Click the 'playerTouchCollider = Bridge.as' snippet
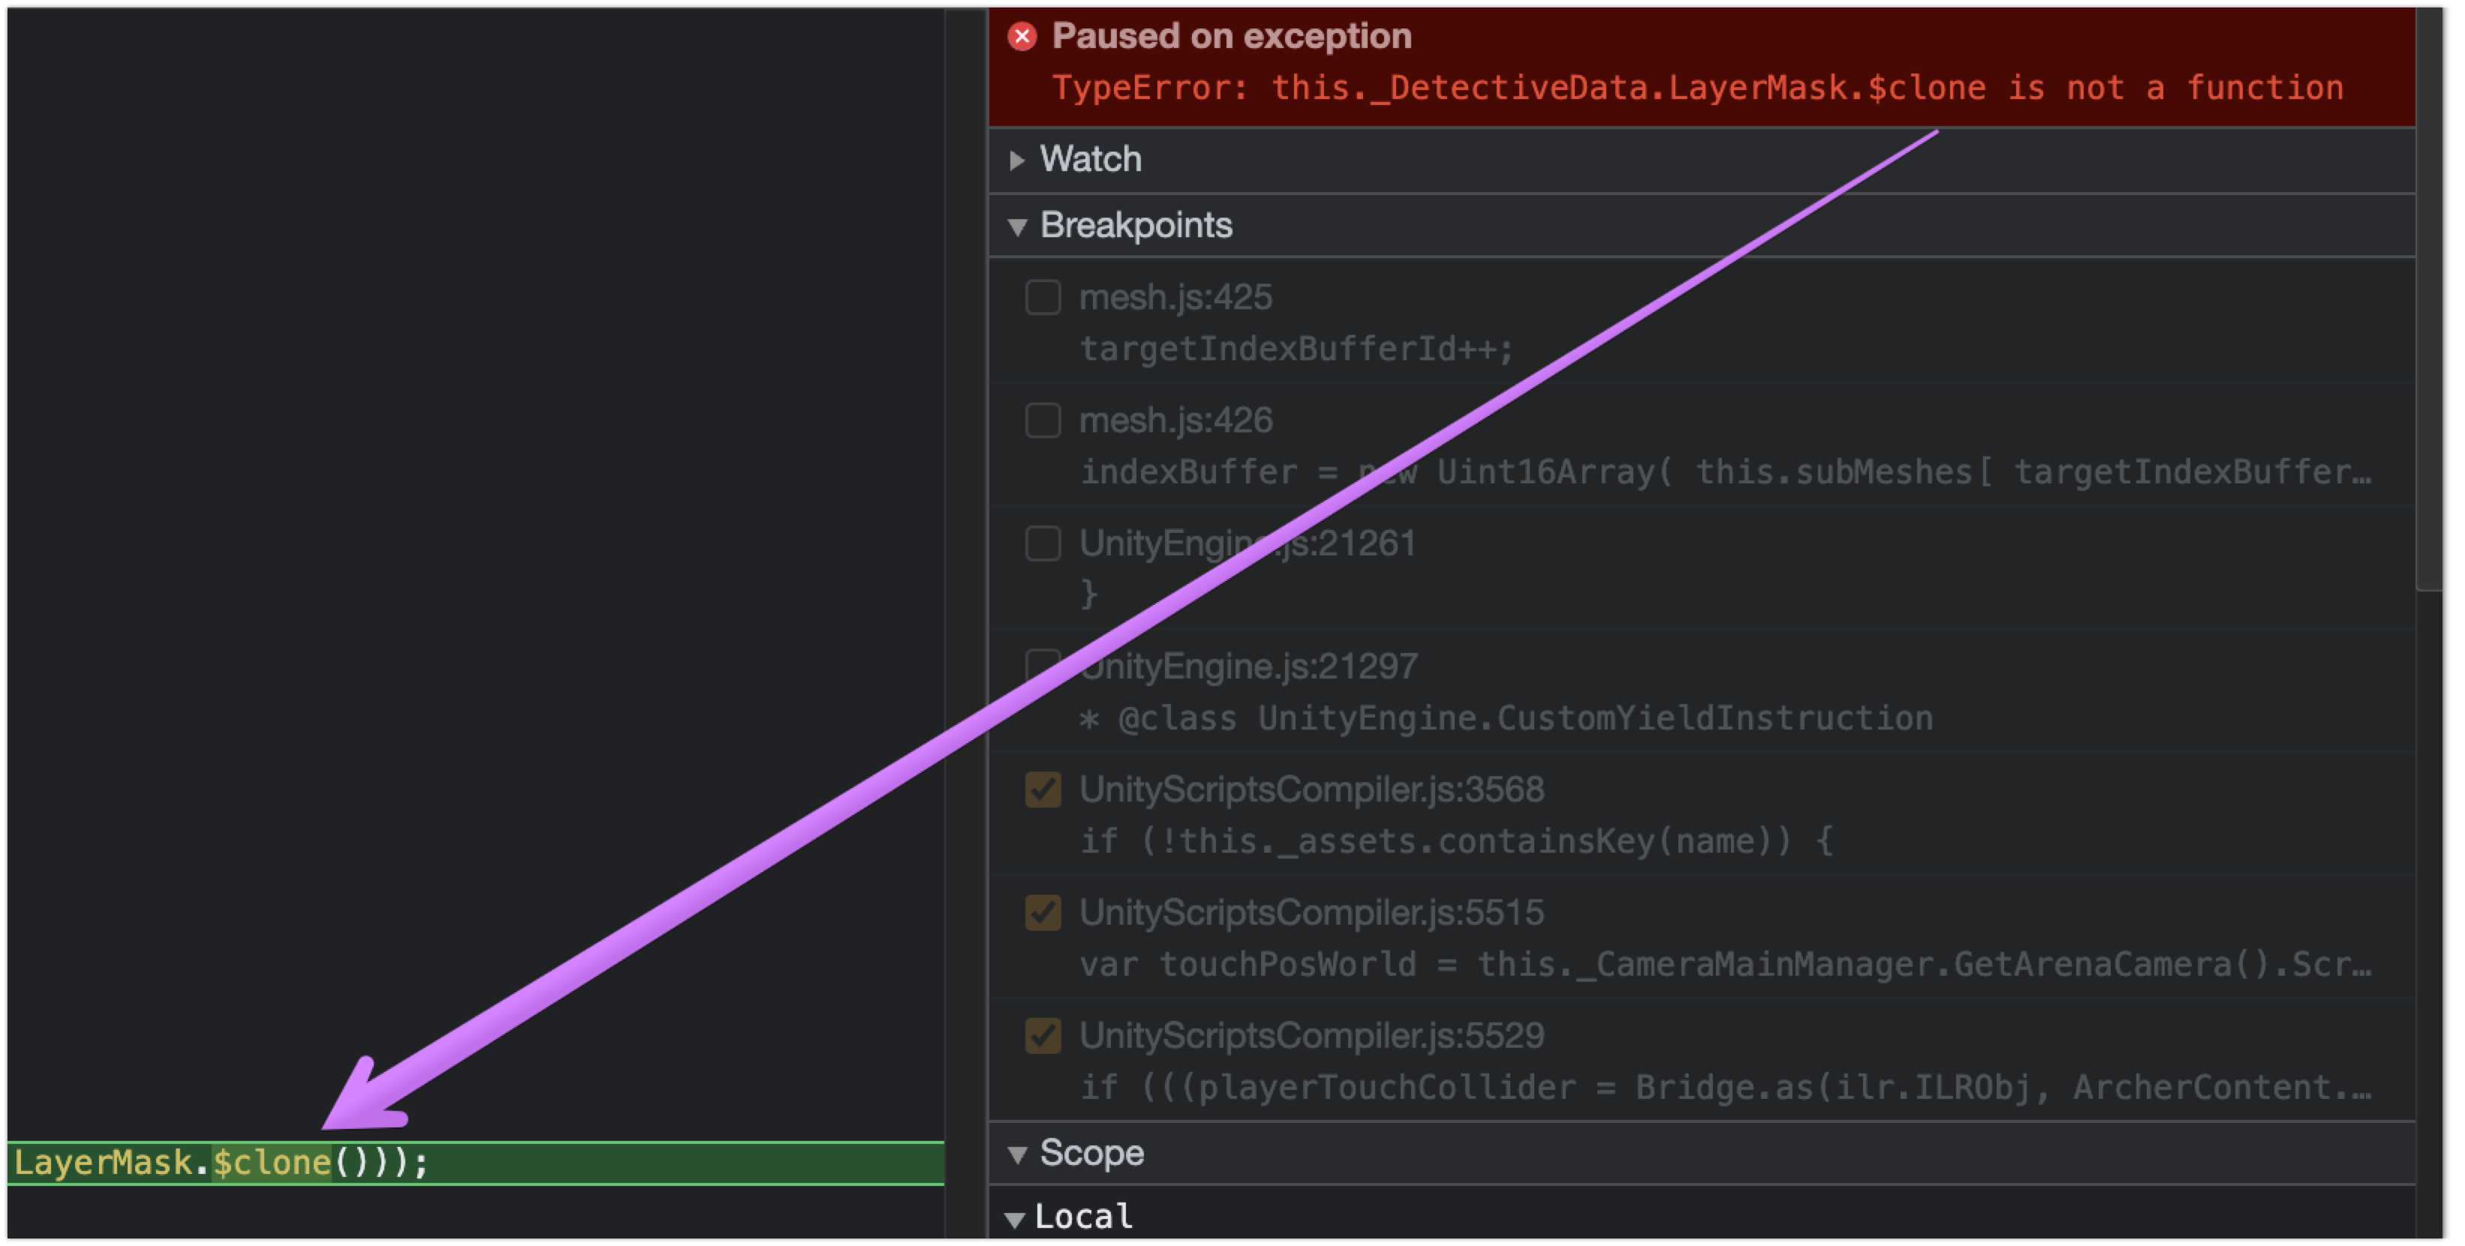This screenshot has width=2465, height=1246. [1726, 1088]
